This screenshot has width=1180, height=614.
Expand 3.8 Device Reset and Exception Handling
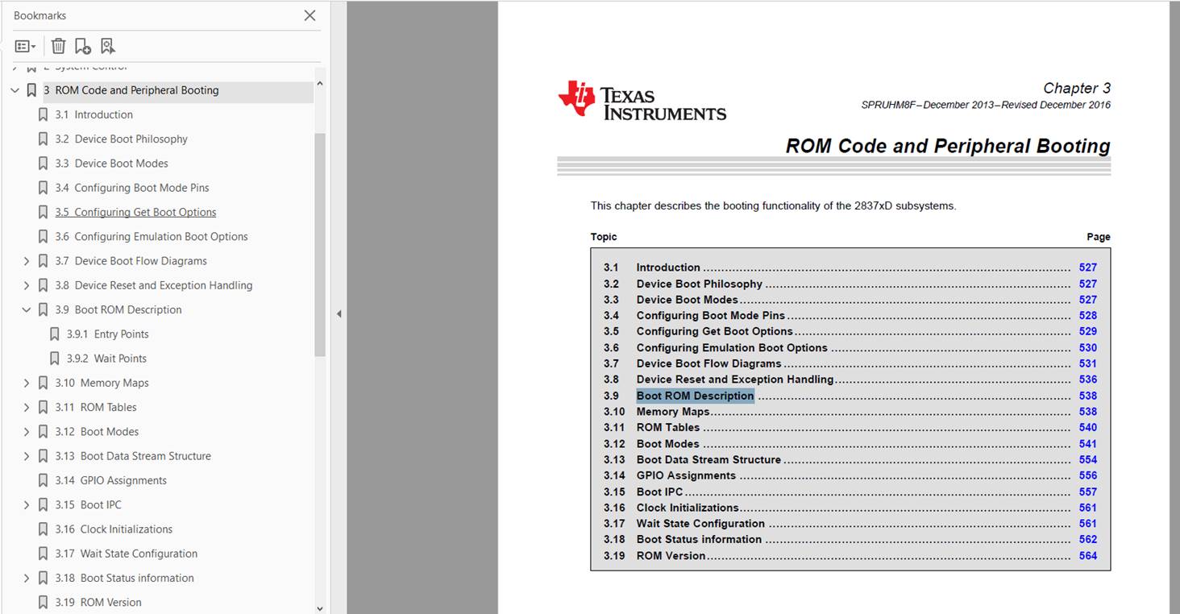tap(26, 285)
